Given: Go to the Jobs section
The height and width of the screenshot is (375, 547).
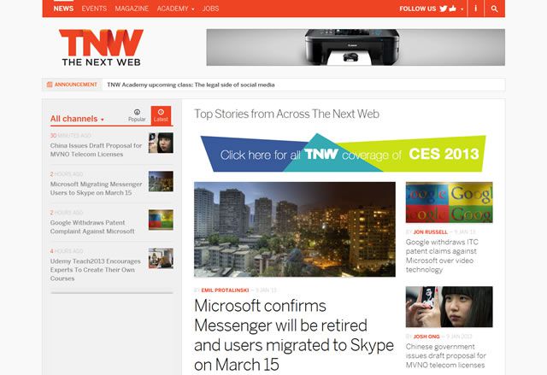Looking at the screenshot, I should coord(210,9).
